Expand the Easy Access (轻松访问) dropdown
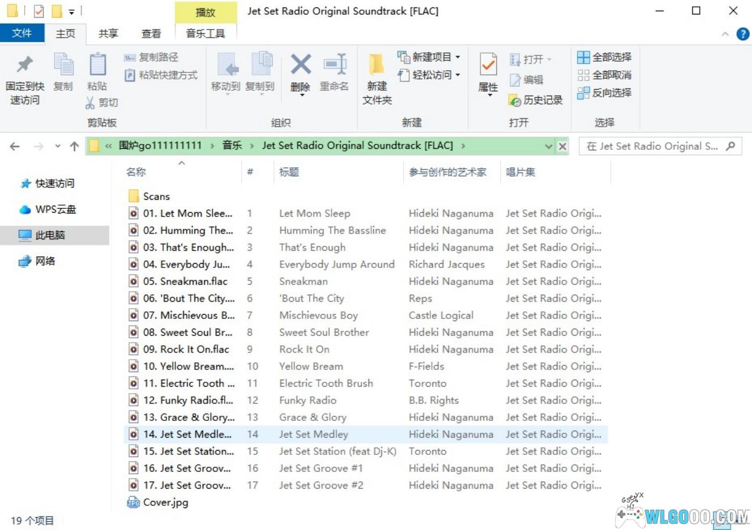The image size is (752, 530). tap(458, 75)
